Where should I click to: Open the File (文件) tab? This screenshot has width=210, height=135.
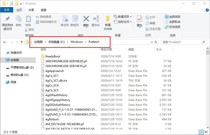[x=7, y=10]
